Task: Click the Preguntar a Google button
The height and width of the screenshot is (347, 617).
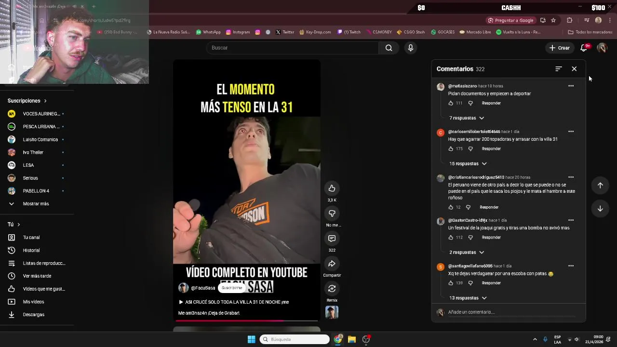Action: (x=510, y=20)
